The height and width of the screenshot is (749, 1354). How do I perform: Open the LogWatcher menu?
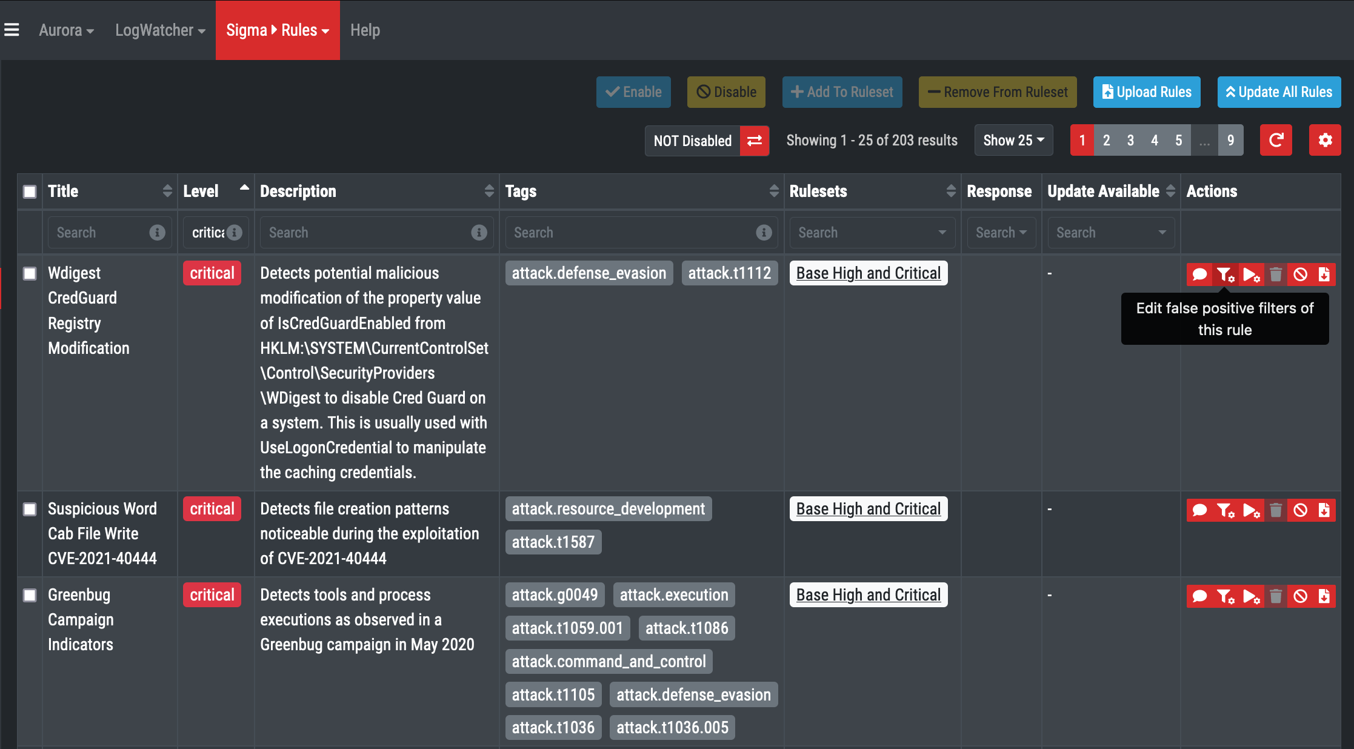point(160,30)
